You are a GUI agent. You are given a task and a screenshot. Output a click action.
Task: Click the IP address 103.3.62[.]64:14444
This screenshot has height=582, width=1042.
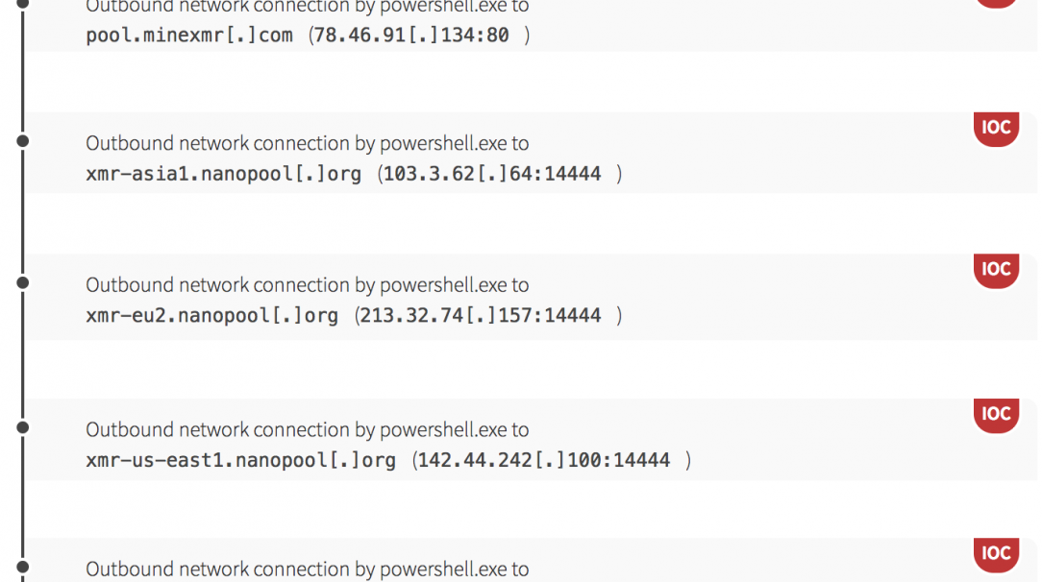click(x=492, y=174)
